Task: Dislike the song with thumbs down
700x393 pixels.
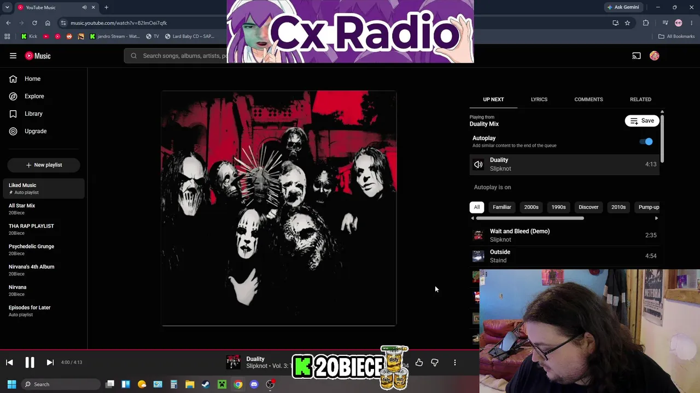Action: click(435, 362)
